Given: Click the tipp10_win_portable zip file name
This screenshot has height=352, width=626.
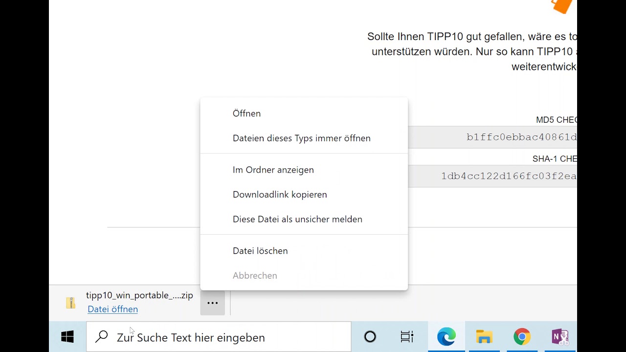Looking at the screenshot, I should tap(139, 295).
